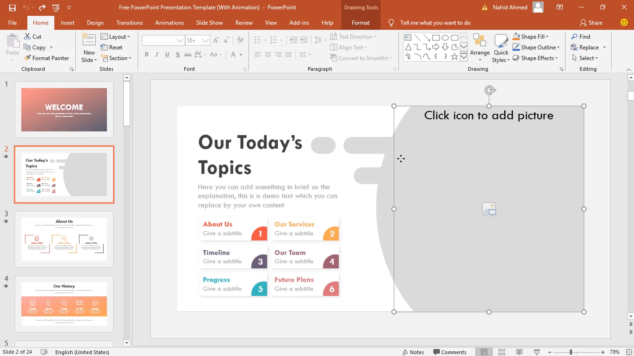
Task: Open the Section dropdown
Action: [x=116, y=58]
